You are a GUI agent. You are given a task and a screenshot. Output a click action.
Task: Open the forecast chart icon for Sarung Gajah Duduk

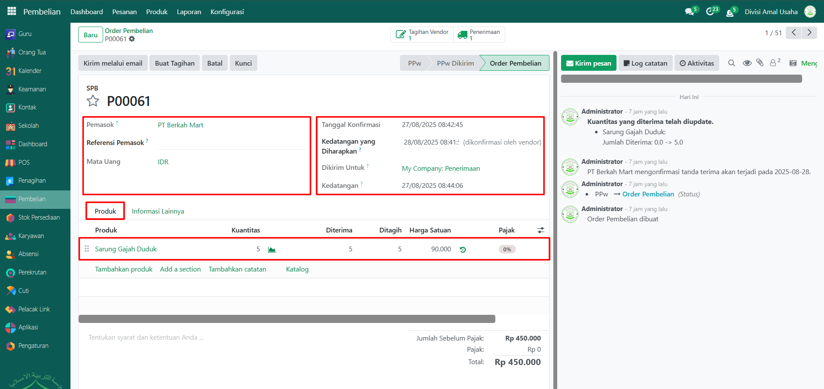coord(272,250)
